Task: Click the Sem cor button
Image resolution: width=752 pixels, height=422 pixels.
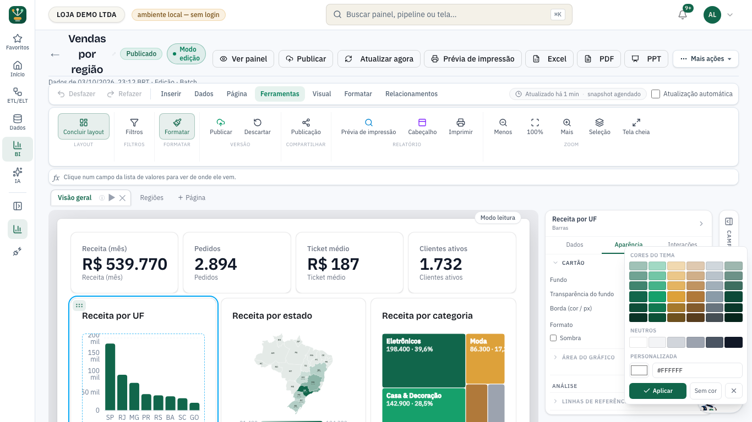Action: 706,391
